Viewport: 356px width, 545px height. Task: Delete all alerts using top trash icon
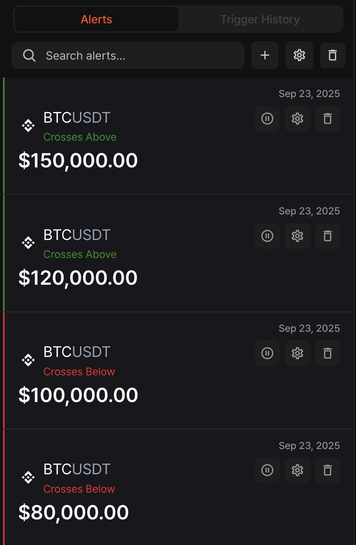click(332, 55)
